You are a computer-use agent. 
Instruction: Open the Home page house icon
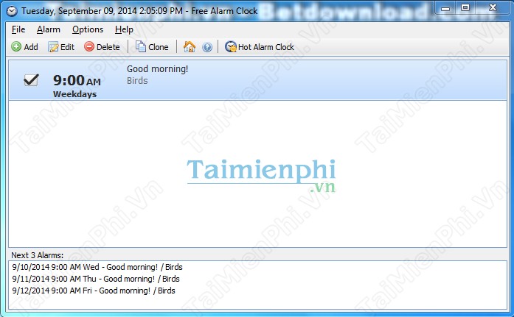coord(190,47)
